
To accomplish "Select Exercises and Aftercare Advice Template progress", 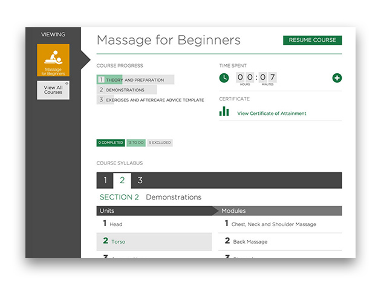I will point(151,100).
